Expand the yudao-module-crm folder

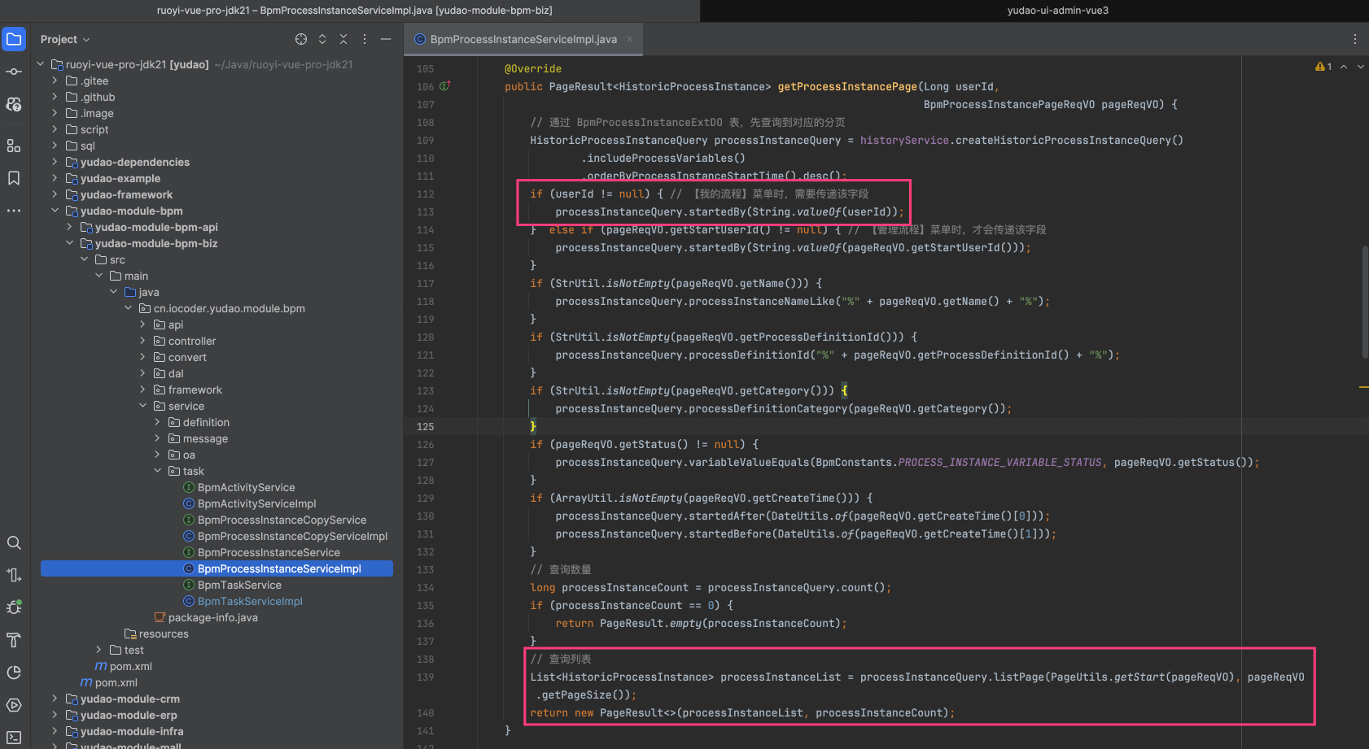55,699
